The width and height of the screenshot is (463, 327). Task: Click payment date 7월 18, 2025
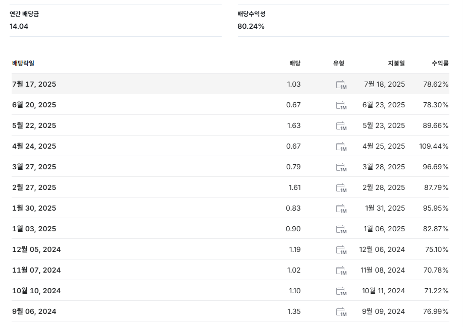[x=384, y=84]
